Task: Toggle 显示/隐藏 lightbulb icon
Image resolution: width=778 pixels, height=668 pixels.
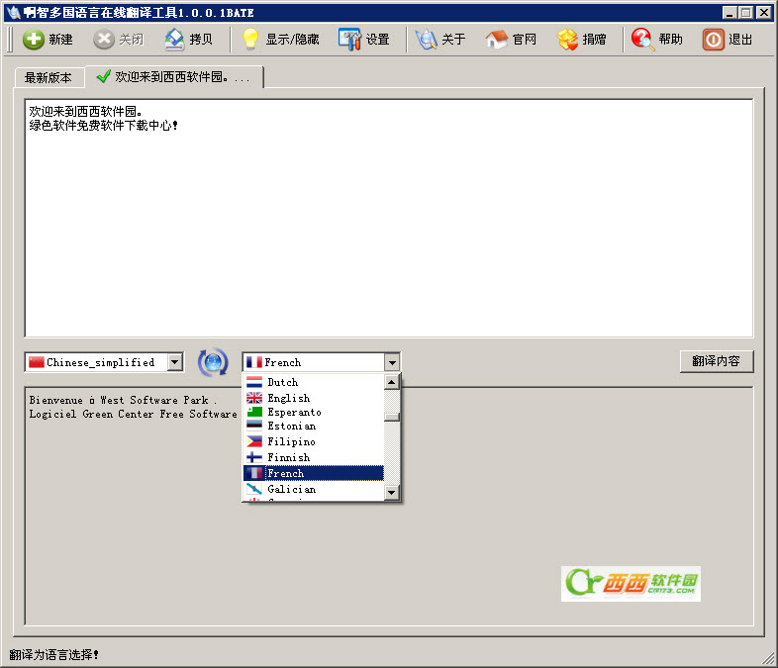Action: [250, 40]
